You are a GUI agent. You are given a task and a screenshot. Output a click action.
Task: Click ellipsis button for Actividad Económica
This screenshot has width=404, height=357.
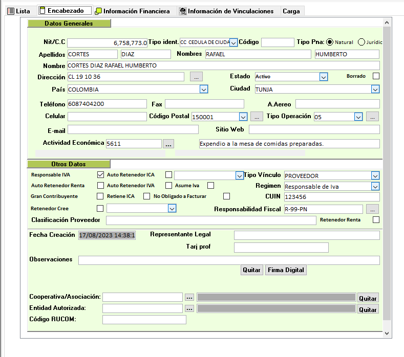point(168,144)
